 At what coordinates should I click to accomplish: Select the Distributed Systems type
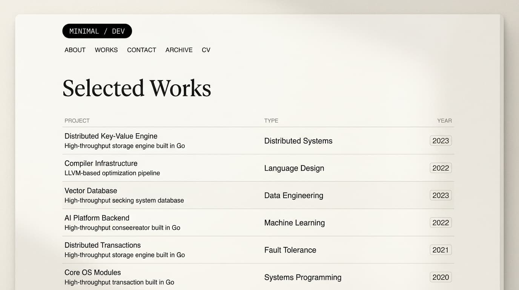click(x=298, y=141)
